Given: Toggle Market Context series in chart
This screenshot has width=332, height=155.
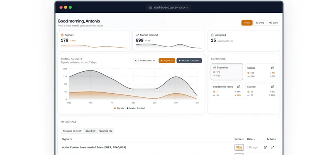Looking at the screenshot, I should pyautogui.click(x=189, y=61).
